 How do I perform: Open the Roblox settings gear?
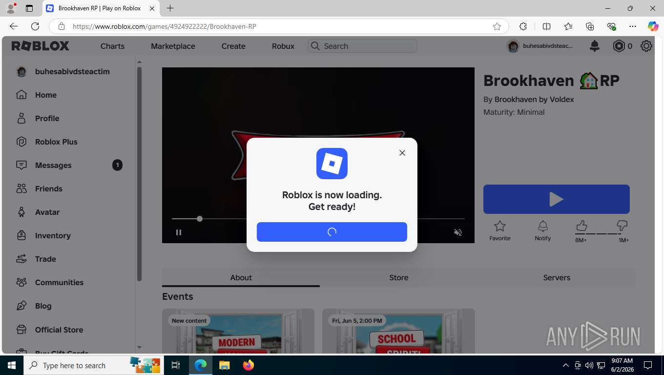tap(646, 46)
